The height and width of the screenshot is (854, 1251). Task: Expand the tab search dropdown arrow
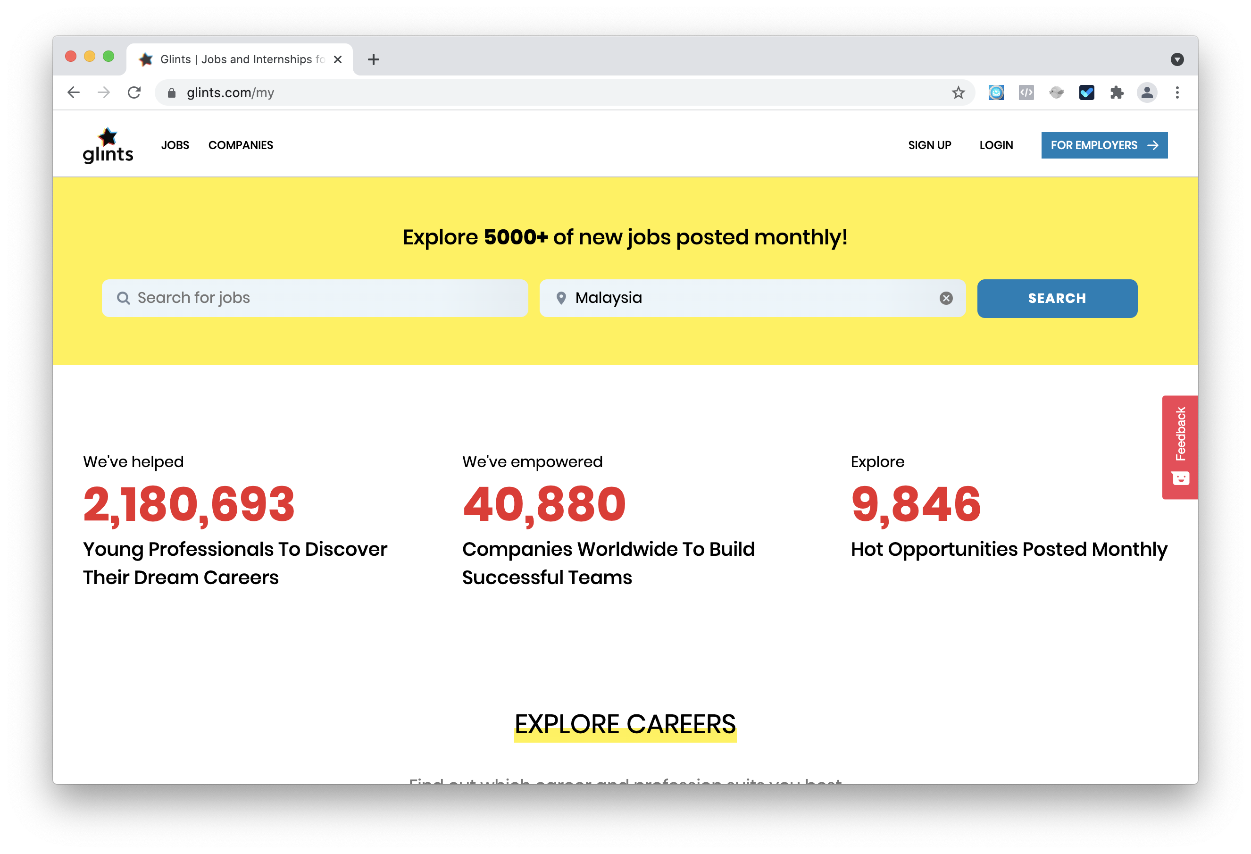pos(1177,59)
